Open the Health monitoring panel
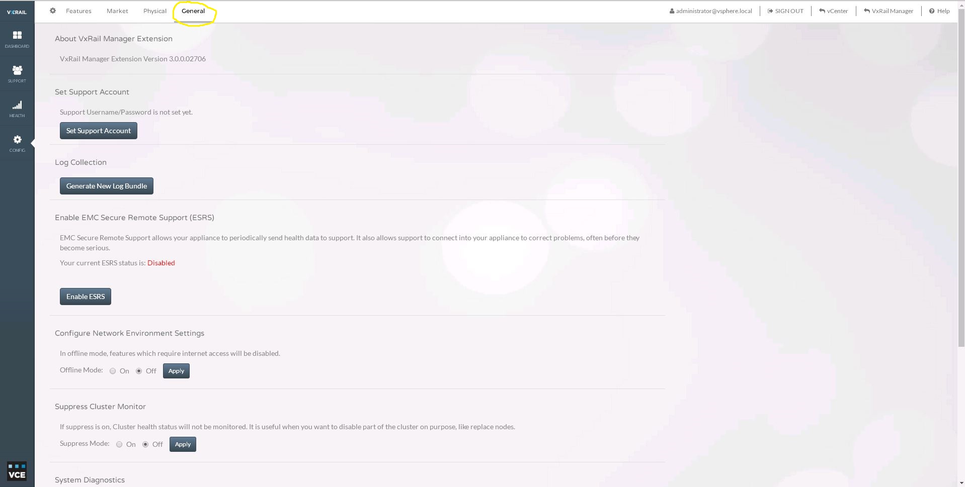 click(17, 108)
